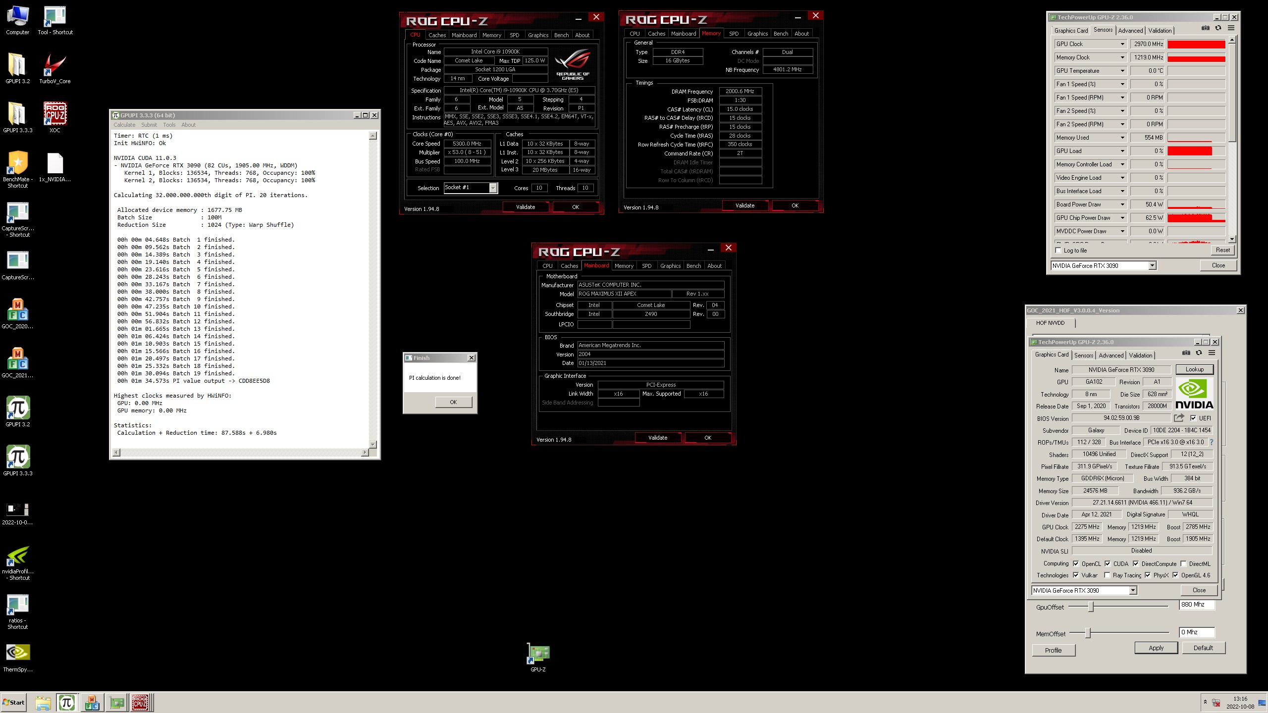The width and height of the screenshot is (1268, 713).
Task: Open the file explorer taskbar icon
Action: [x=43, y=703]
